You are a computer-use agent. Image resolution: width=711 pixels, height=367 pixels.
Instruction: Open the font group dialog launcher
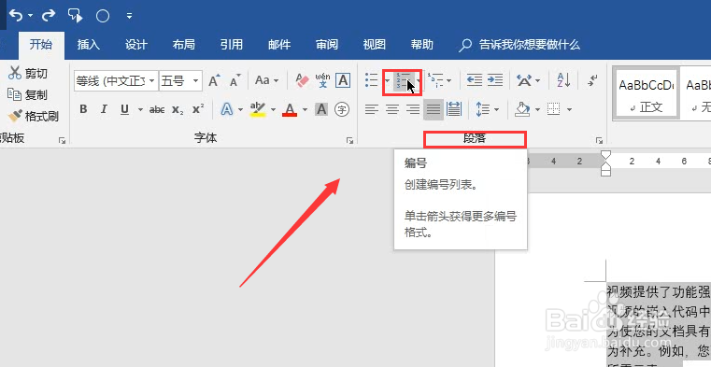point(349,141)
